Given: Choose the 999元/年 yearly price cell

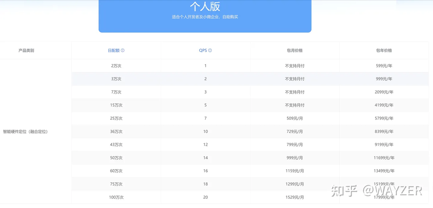Looking at the screenshot, I should click(x=384, y=79).
